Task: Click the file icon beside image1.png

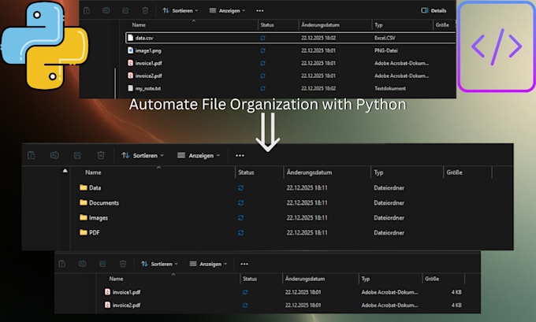Action: coord(130,50)
